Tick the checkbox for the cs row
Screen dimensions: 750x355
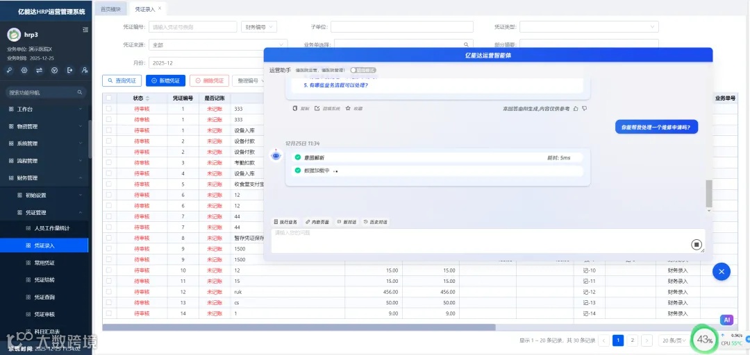tap(109, 302)
